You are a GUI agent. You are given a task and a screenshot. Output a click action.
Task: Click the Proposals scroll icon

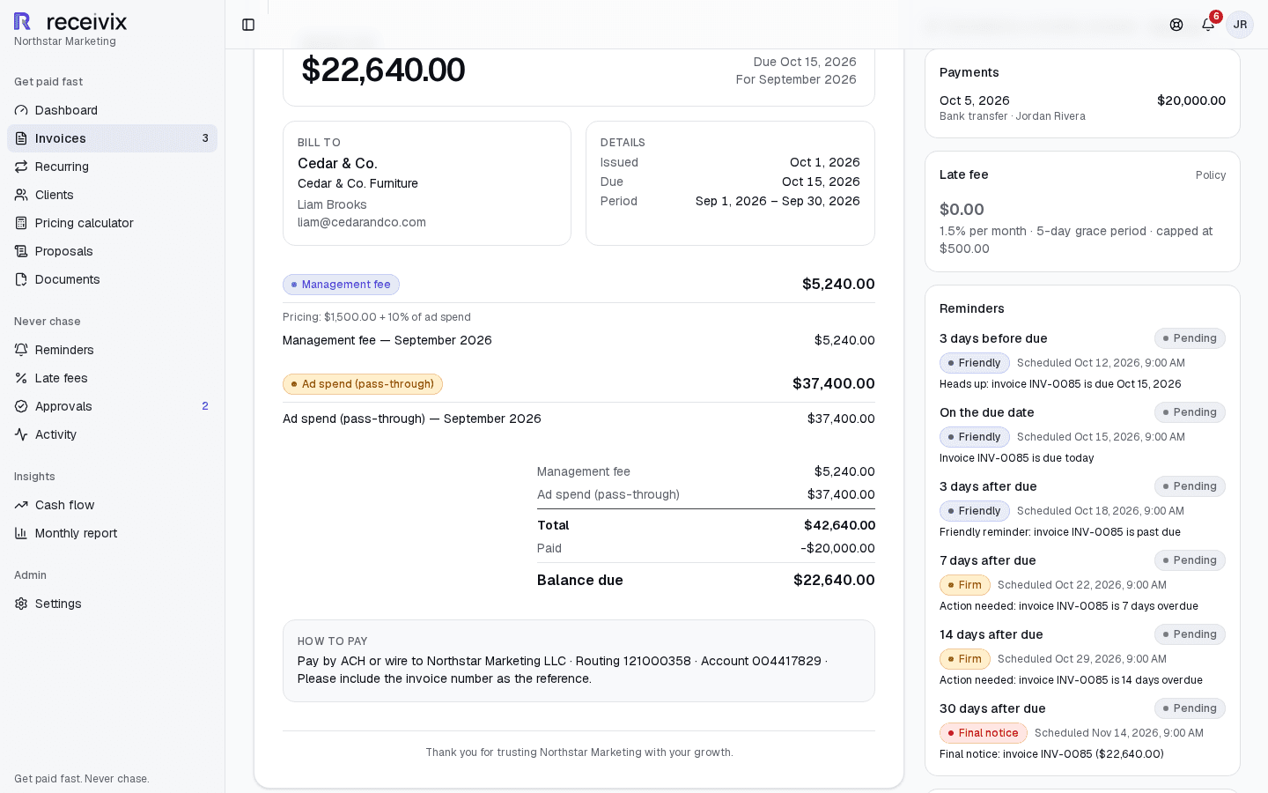(21, 251)
